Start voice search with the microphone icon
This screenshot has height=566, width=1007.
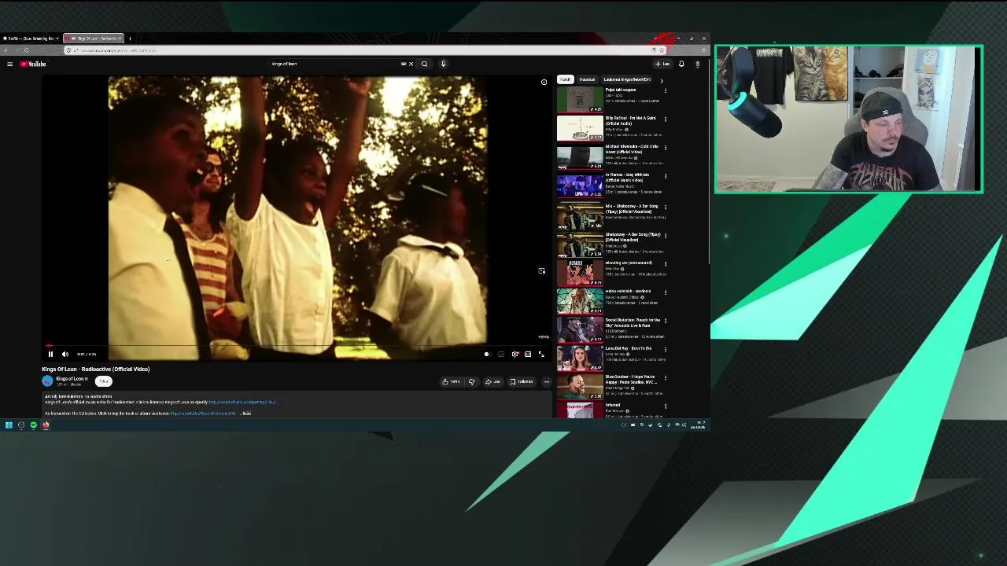443,64
